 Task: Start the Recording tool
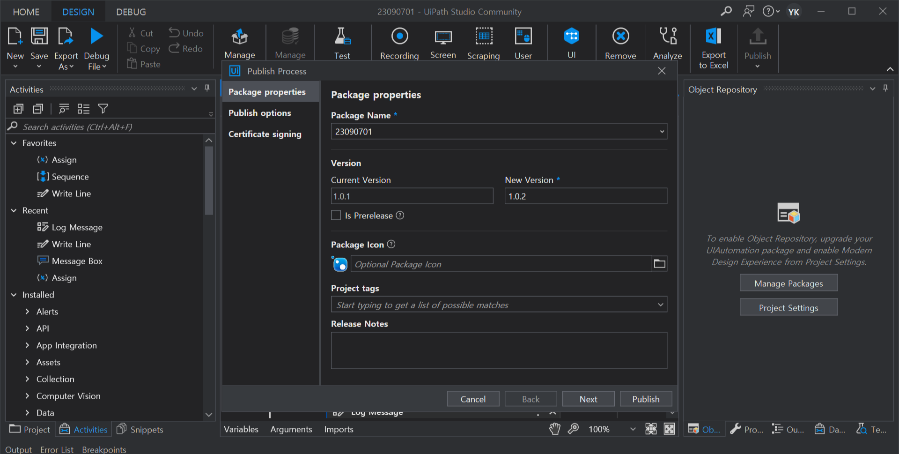click(399, 36)
